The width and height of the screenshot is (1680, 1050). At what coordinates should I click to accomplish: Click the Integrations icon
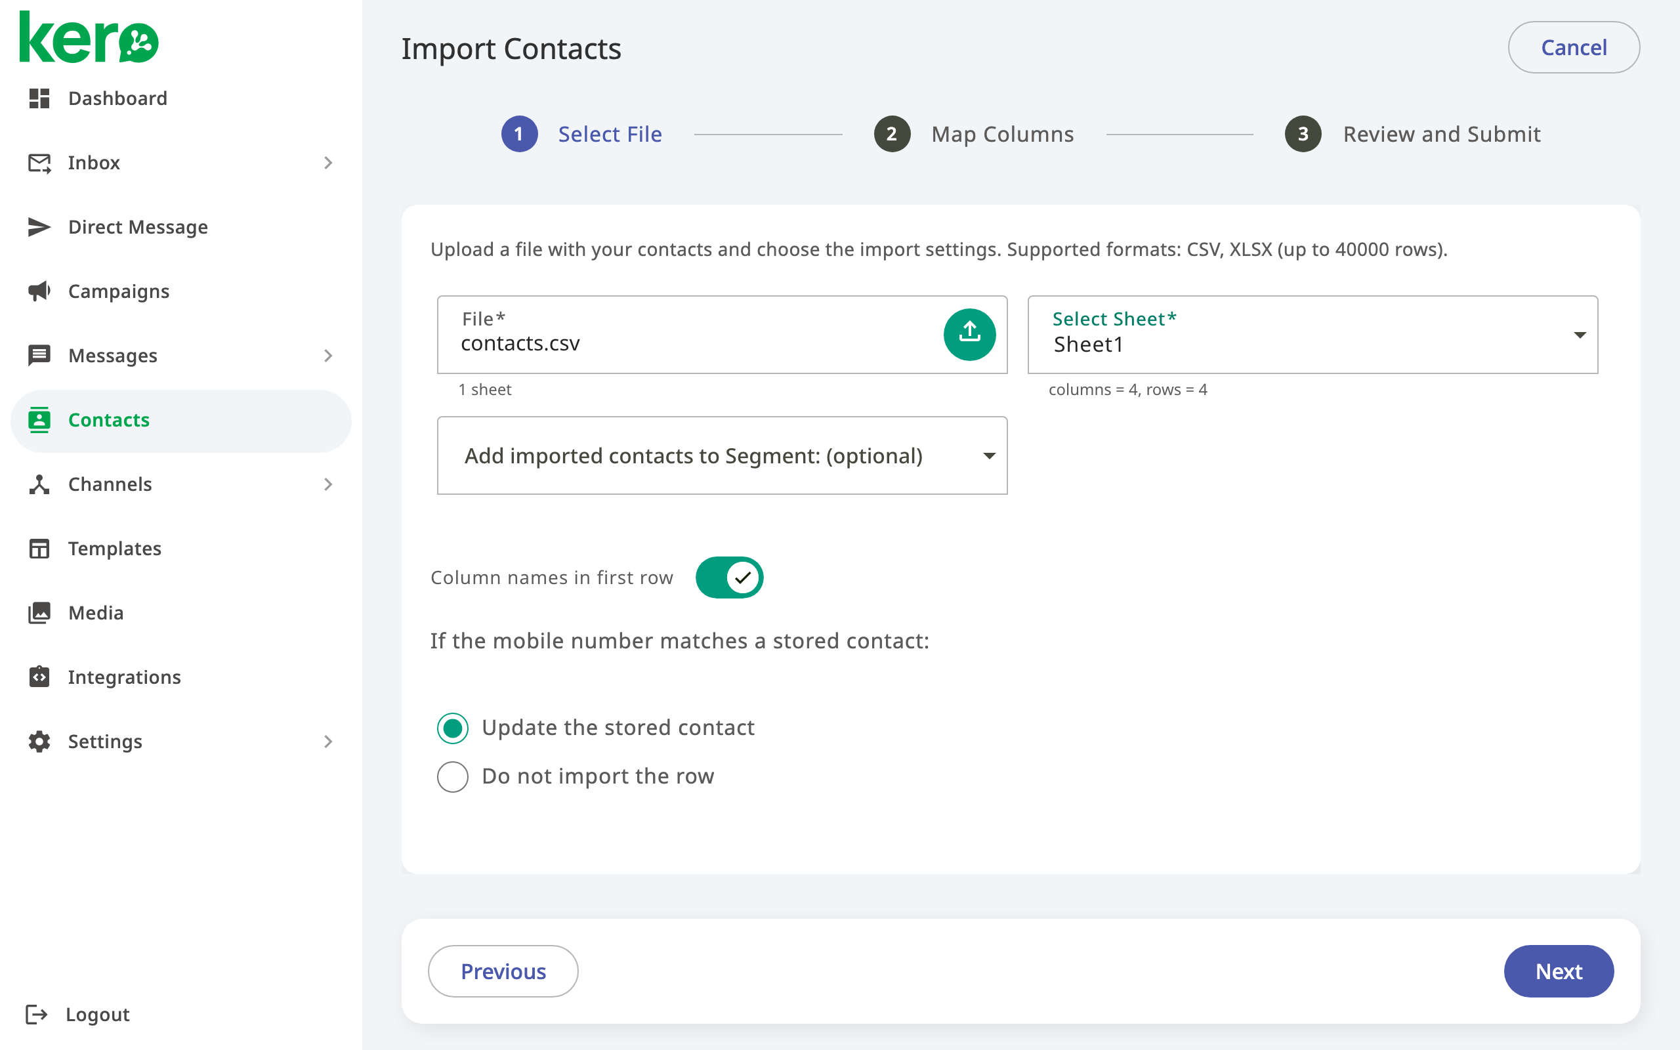pos(39,677)
